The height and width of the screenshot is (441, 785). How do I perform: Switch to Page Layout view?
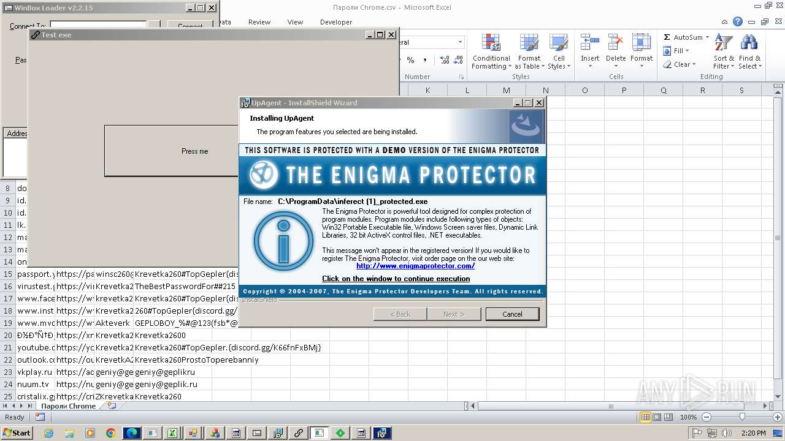(x=657, y=417)
